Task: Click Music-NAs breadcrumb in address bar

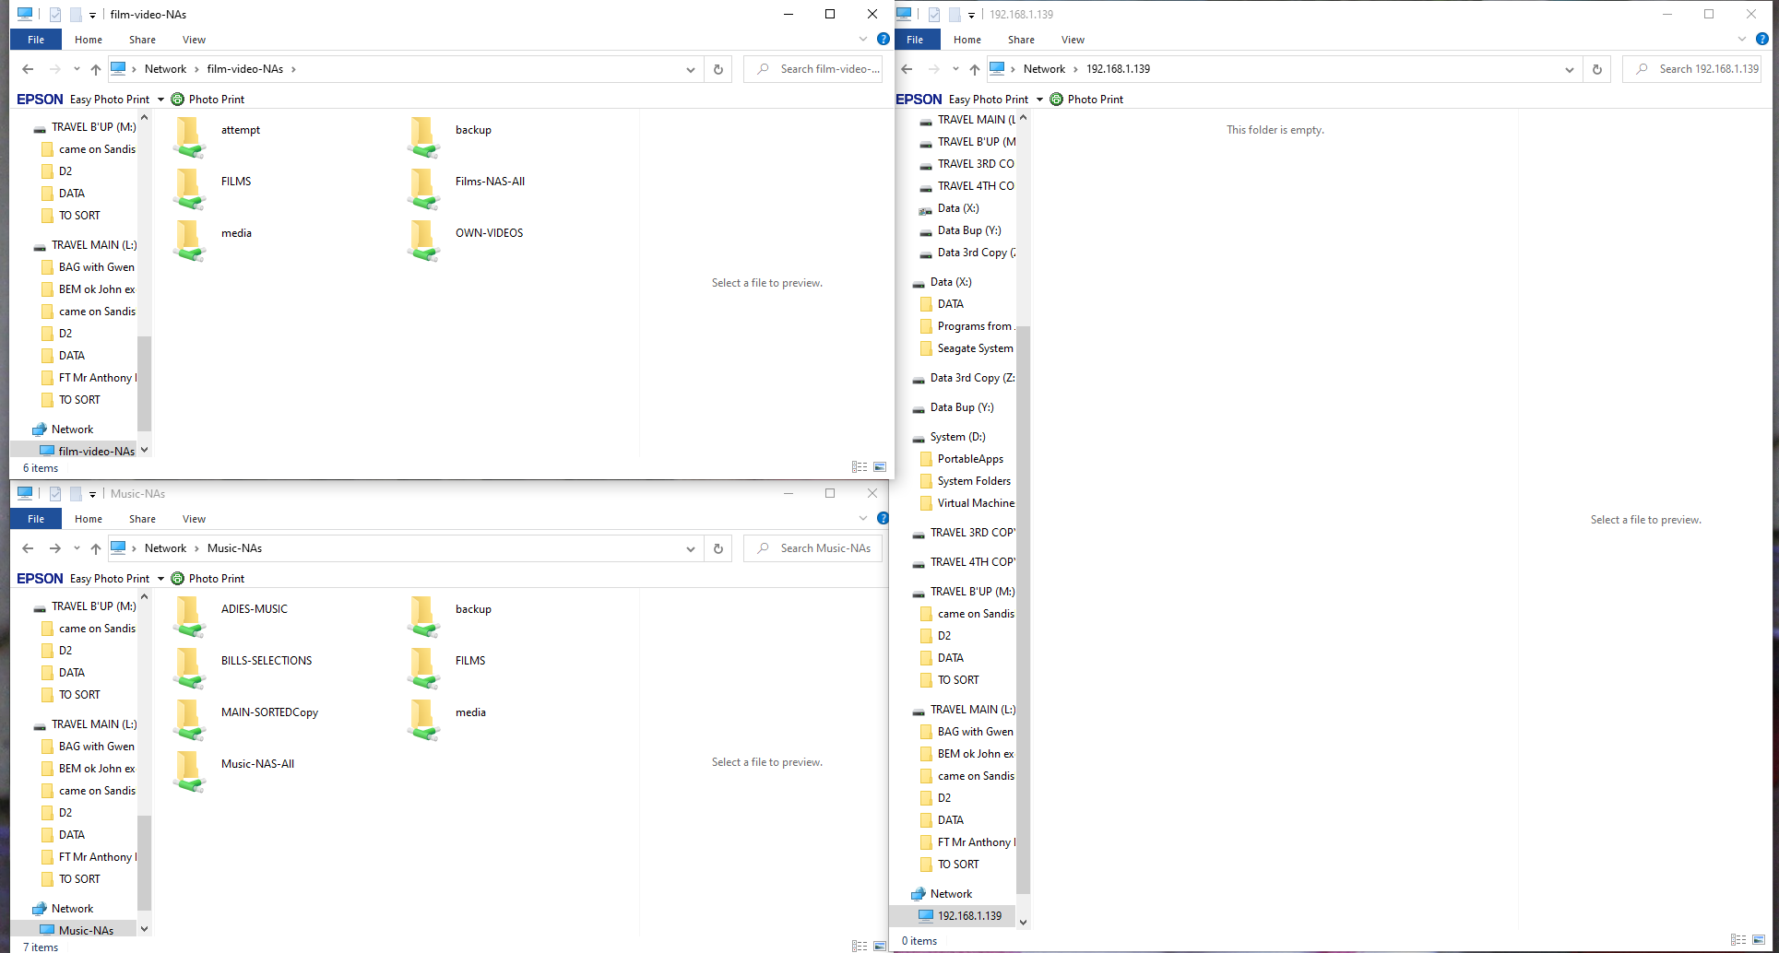Action: 234,548
